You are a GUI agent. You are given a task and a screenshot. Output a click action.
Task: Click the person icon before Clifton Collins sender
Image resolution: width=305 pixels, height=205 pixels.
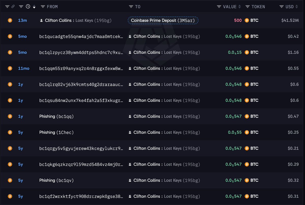[x=41, y=20]
